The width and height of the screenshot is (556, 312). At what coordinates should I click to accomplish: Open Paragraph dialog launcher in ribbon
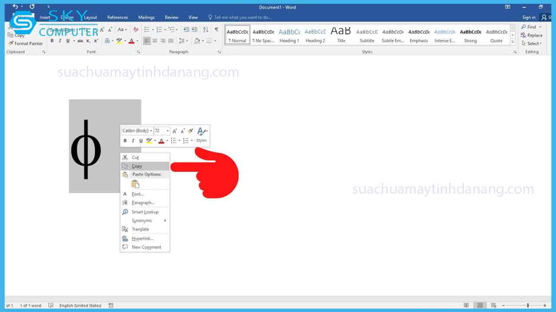[219, 52]
